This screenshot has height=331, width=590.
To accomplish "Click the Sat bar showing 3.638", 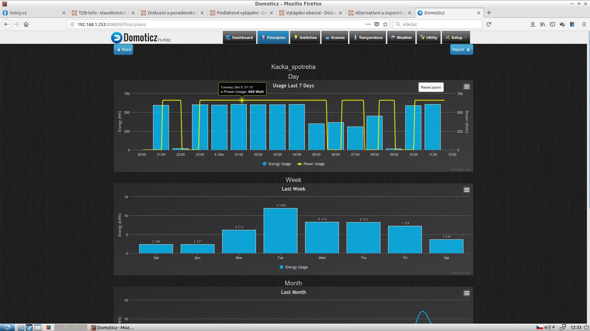I will coord(446,246).
